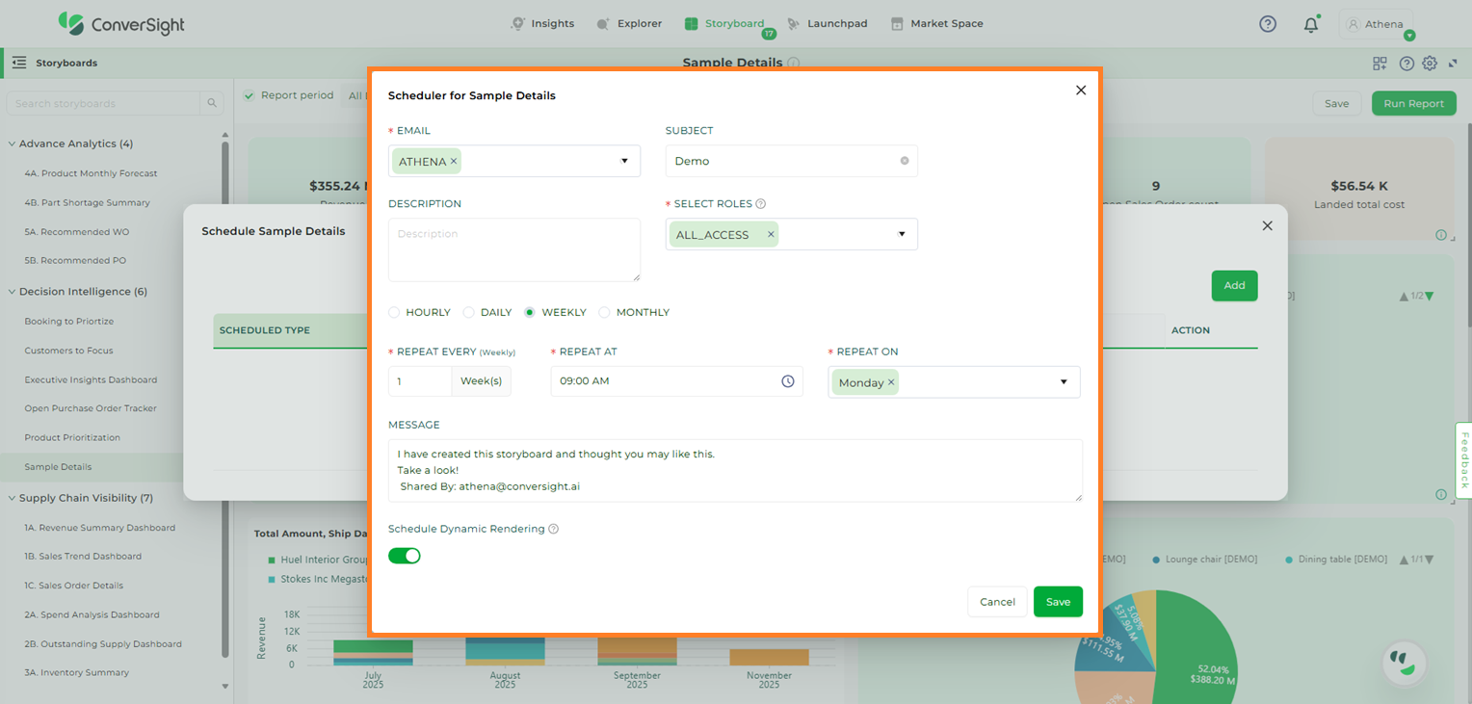This screenshot has height=704, width=1472.
Task: Select the Hourly schedule option
Action: tap(394, 312)
